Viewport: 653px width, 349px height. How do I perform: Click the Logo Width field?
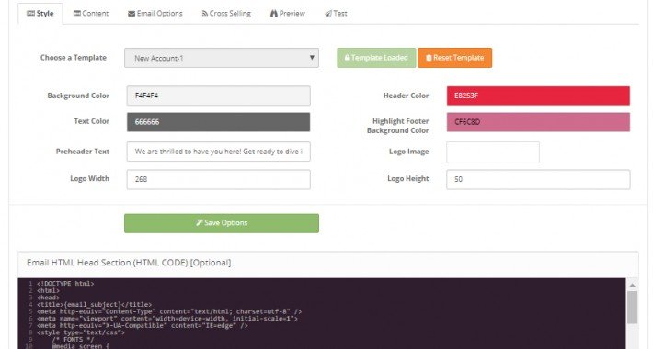pyautogui.click(x=218, y=179)
